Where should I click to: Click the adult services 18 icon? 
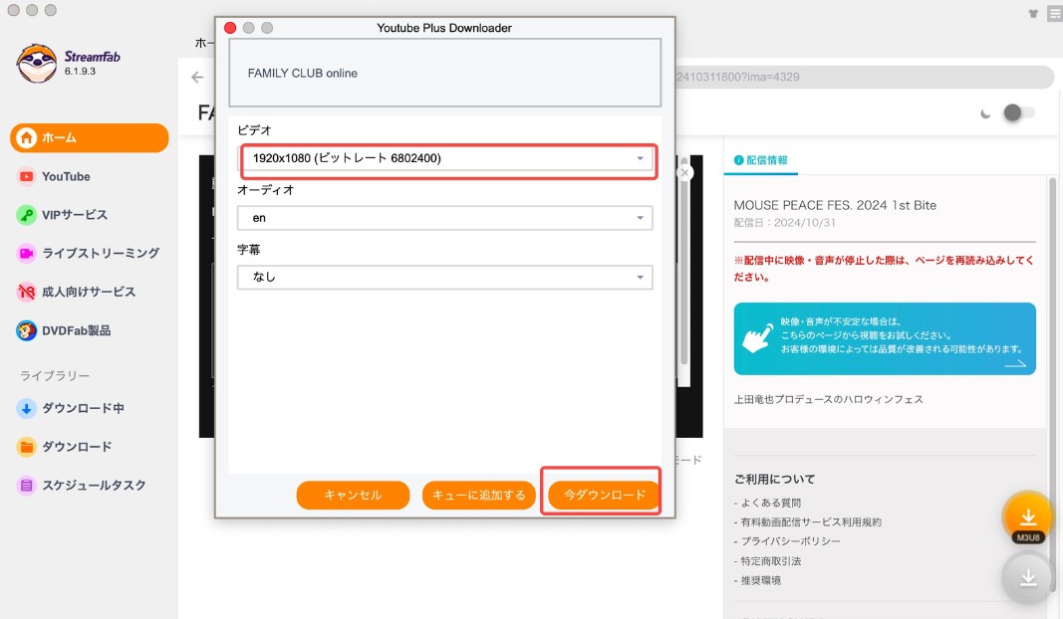tap(27, 292)
